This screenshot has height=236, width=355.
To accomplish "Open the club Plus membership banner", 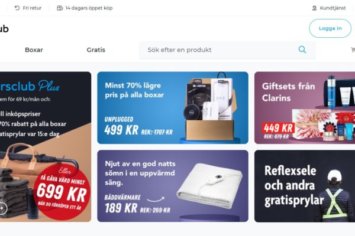I will [x=46, y=147].
